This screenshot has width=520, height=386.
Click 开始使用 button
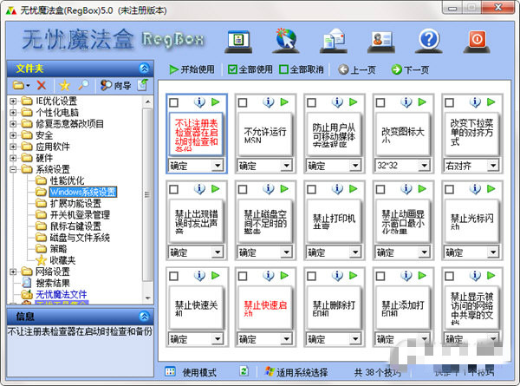[192, 69]
